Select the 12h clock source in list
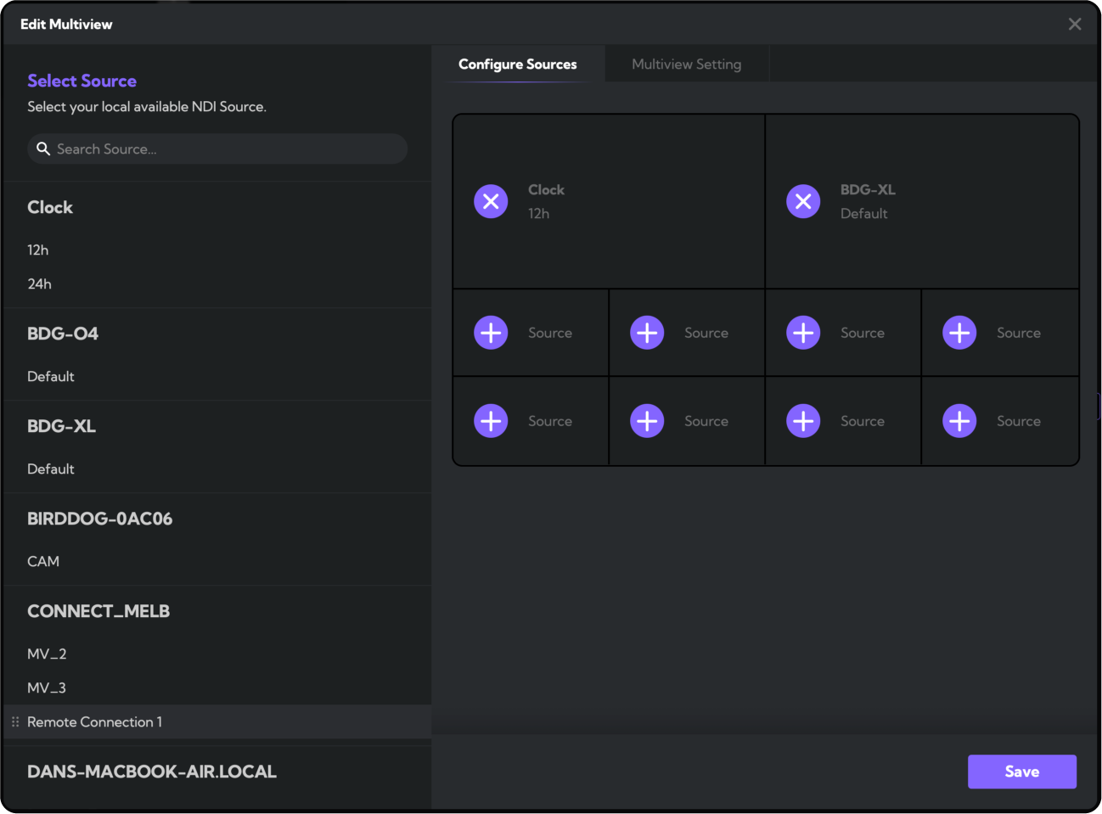1102x814 pixels. 38,250
